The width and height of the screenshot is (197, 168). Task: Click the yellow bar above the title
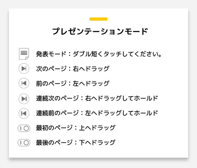98,19
